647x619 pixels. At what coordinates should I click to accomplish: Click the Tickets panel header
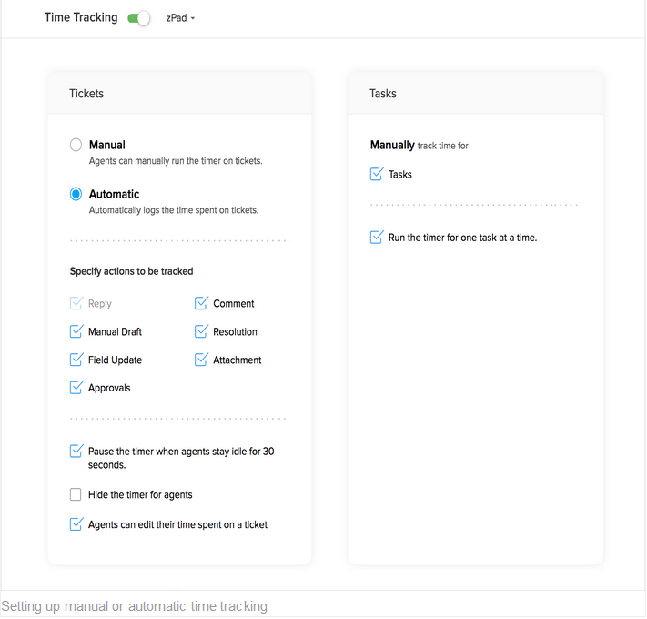tap(86, 94)
